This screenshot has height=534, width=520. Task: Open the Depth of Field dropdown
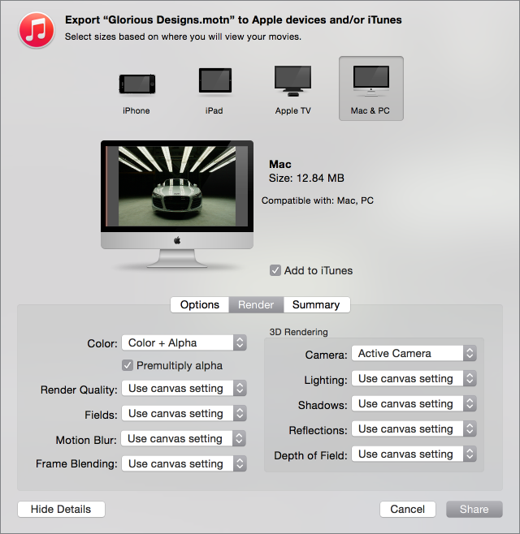tap(414, 454)
